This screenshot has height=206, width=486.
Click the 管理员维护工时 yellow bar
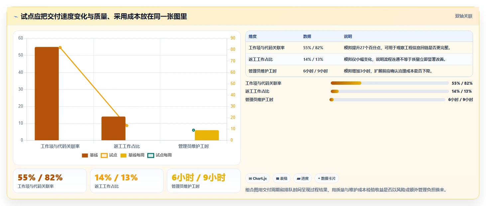click(207, 135)
